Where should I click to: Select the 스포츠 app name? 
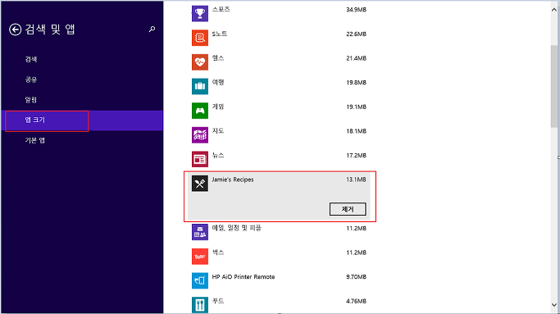tap(221, 10)
